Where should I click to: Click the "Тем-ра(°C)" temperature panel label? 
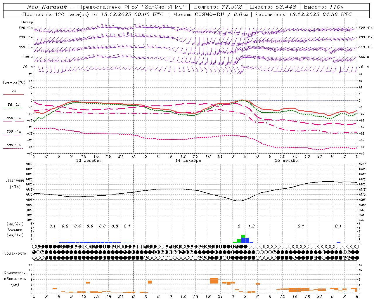[x=14, y=83]
